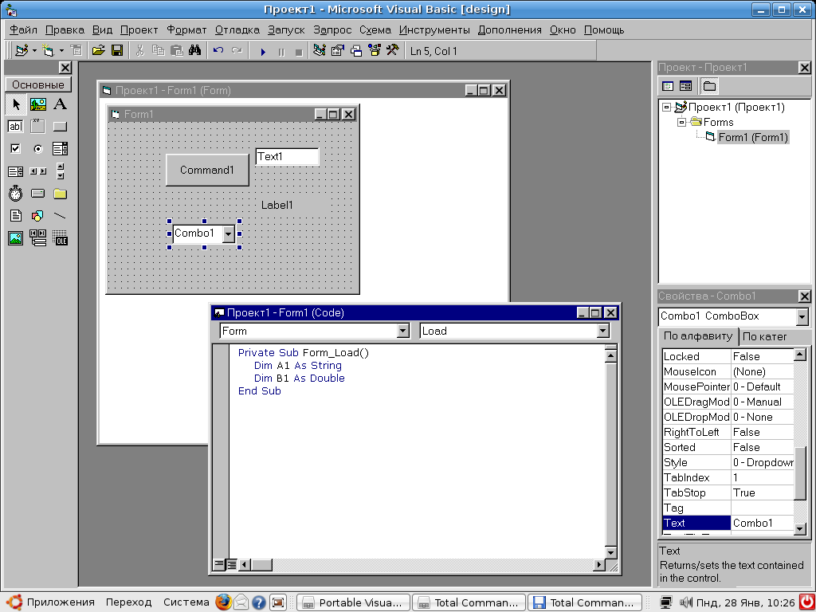Open the Файл menu
Viewport: 816px width, 612px height.
pyautogui.click(x=23, y=30)
